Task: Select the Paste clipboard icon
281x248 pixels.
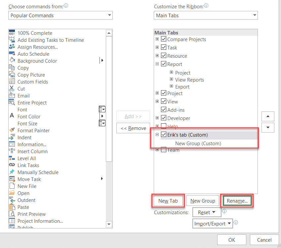Action: click(x=12, y=207)
